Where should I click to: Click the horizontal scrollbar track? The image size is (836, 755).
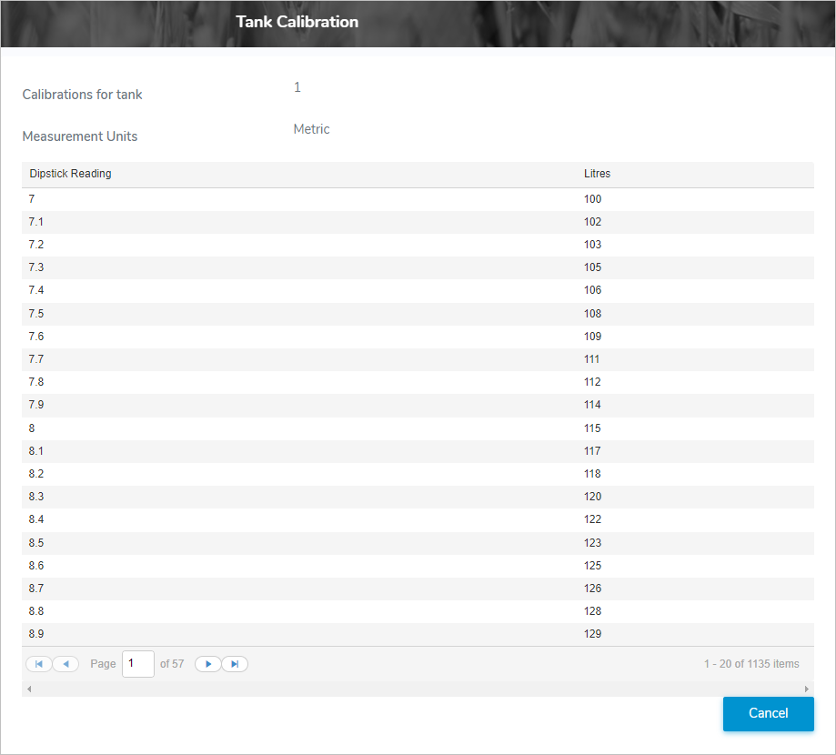pos(418,690)
